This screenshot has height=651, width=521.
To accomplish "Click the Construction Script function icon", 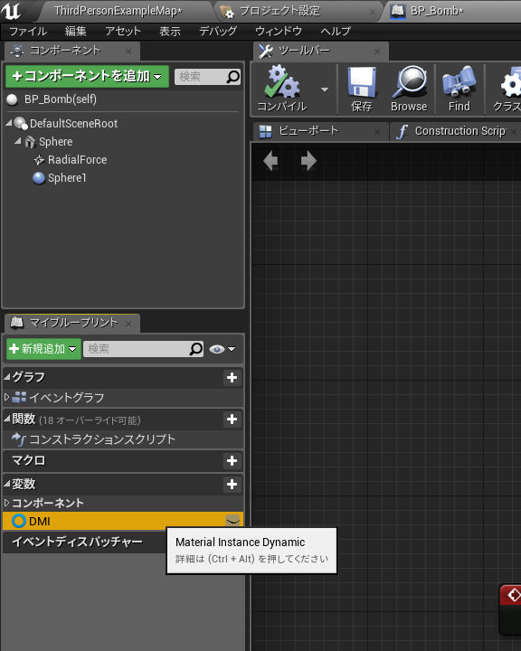I will [19, 439].
